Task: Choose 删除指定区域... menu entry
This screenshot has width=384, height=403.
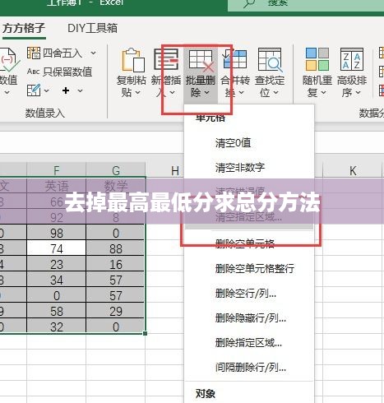Action: point(248,343)
